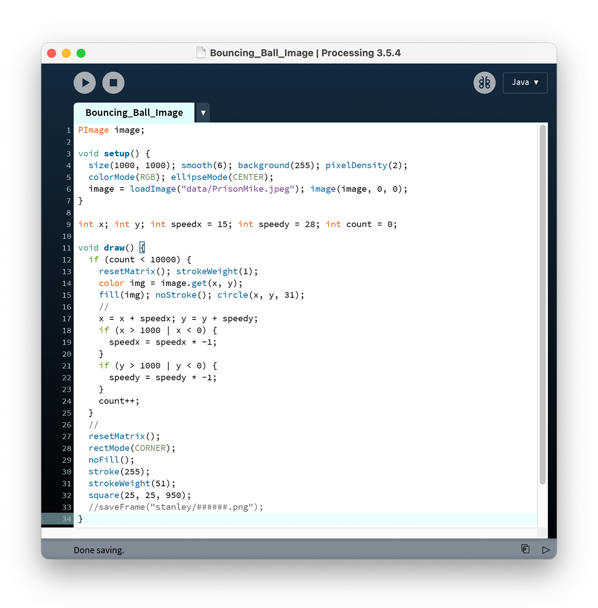Screen dimensions: 598x608
Task: Click 'colorMode(RGB);' on line 5
Action: (x=127, y=177)
